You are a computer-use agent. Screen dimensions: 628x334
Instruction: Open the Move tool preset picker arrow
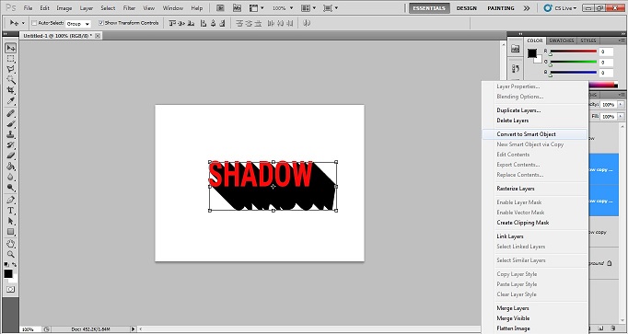[x=23, y=23]
